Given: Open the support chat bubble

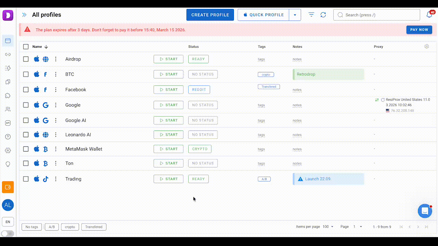Looking at the screenshot, I should 425,211.
